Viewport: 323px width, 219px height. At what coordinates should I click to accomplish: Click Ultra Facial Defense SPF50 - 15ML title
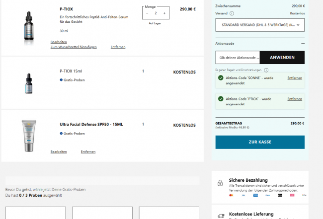[x=91, y=124]
